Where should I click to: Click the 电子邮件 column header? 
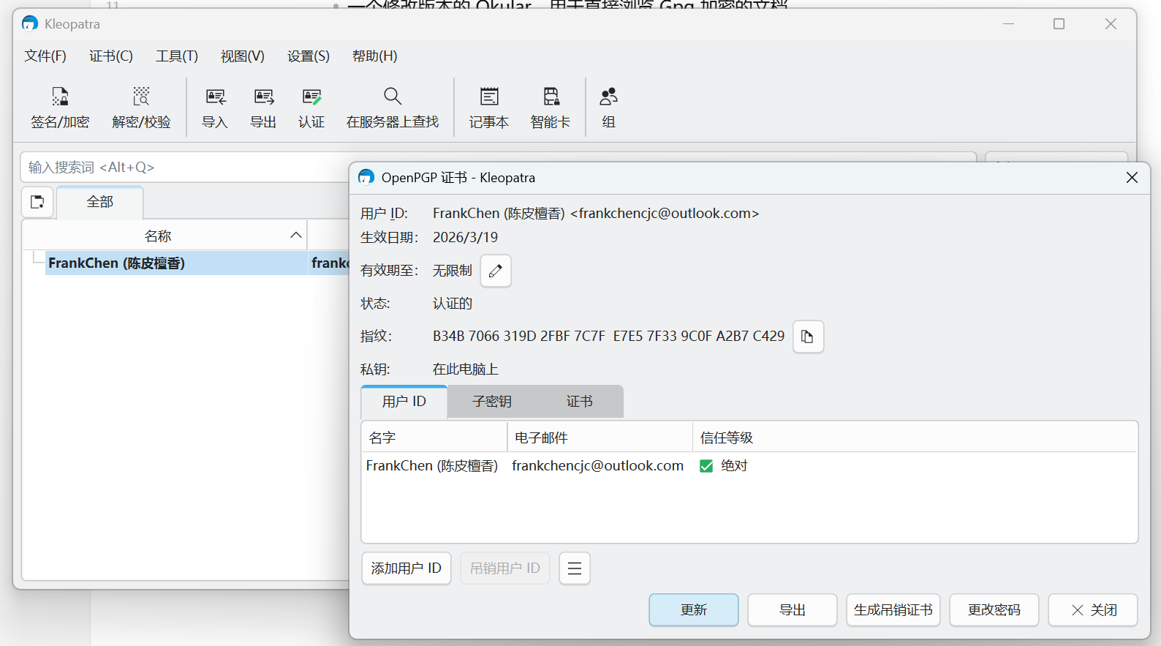click(600, 437)
